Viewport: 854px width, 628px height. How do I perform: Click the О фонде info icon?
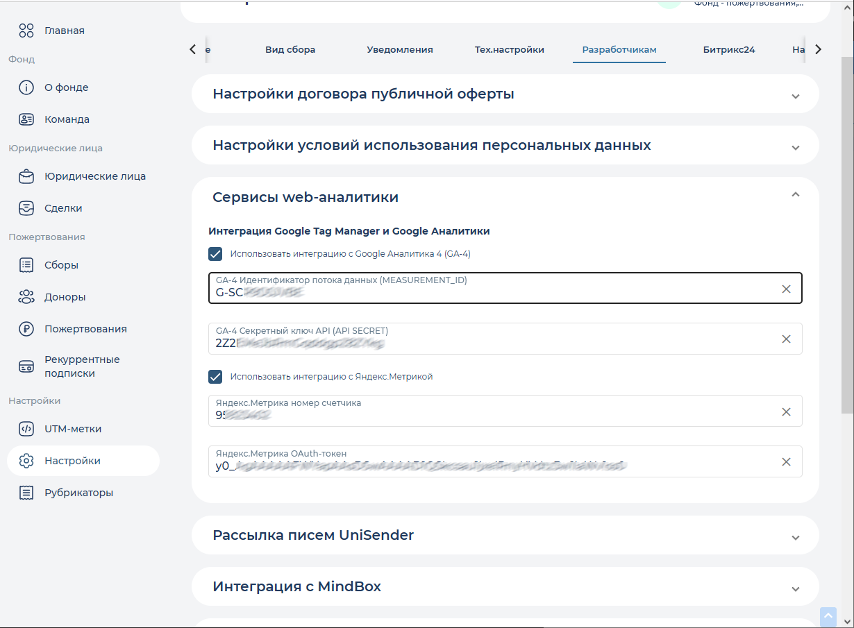pyautogui.click(x=26, y=87)
